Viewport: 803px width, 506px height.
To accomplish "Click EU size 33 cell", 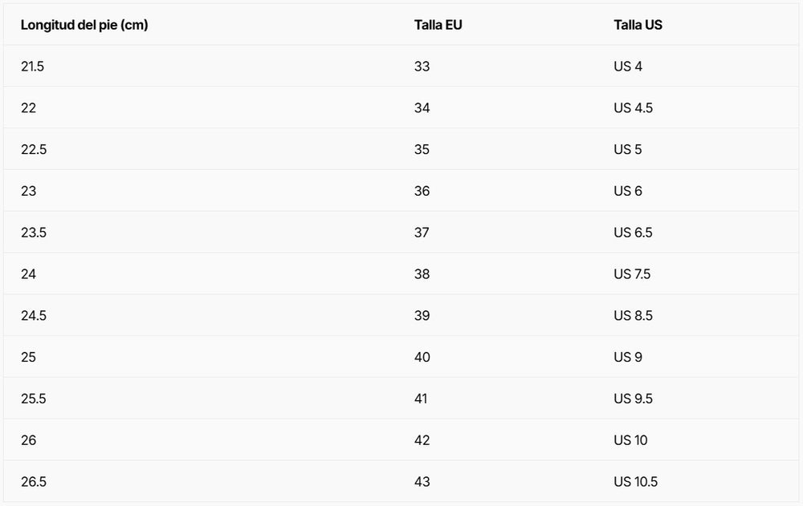I will click(422, 67).
